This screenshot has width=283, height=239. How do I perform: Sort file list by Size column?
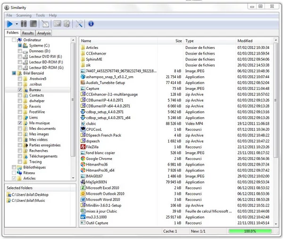(x=171, y=41)
